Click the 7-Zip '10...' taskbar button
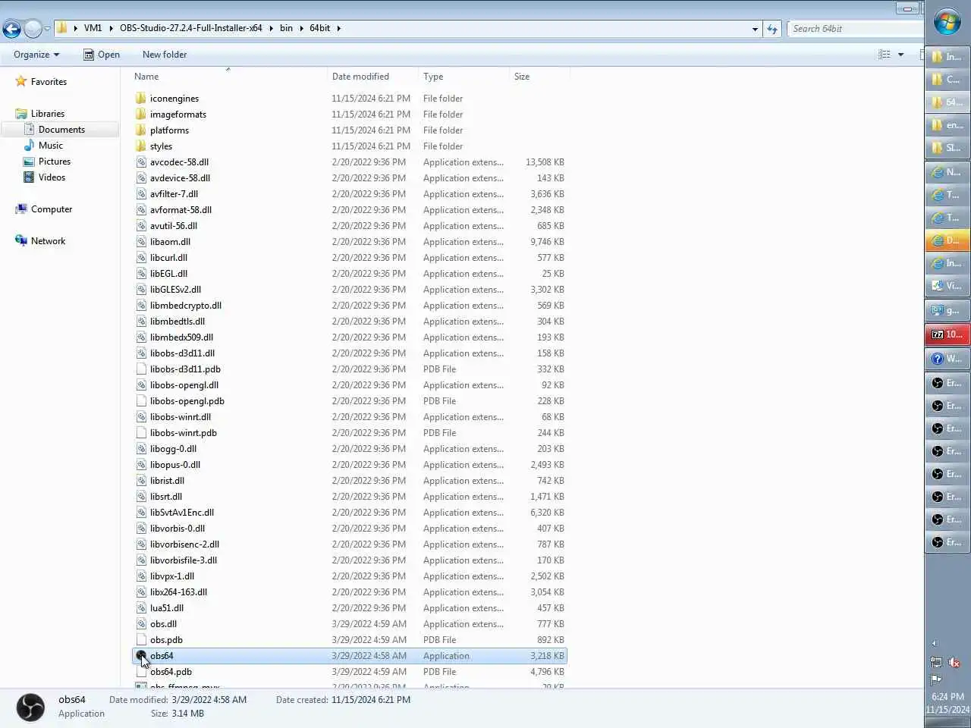Viewport: 971px width, 728px height. [x=947, y=334]
